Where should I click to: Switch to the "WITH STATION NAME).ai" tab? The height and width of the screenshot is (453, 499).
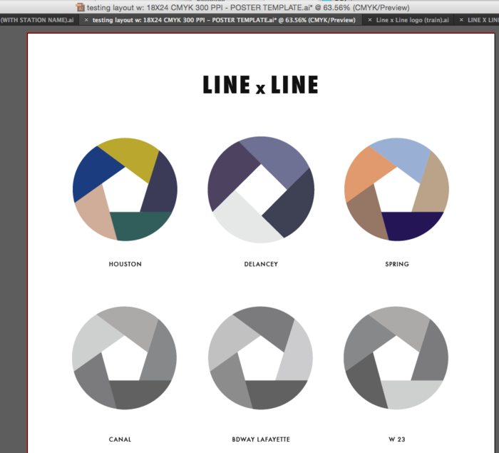pyautogui.click(x=37, y=20)
